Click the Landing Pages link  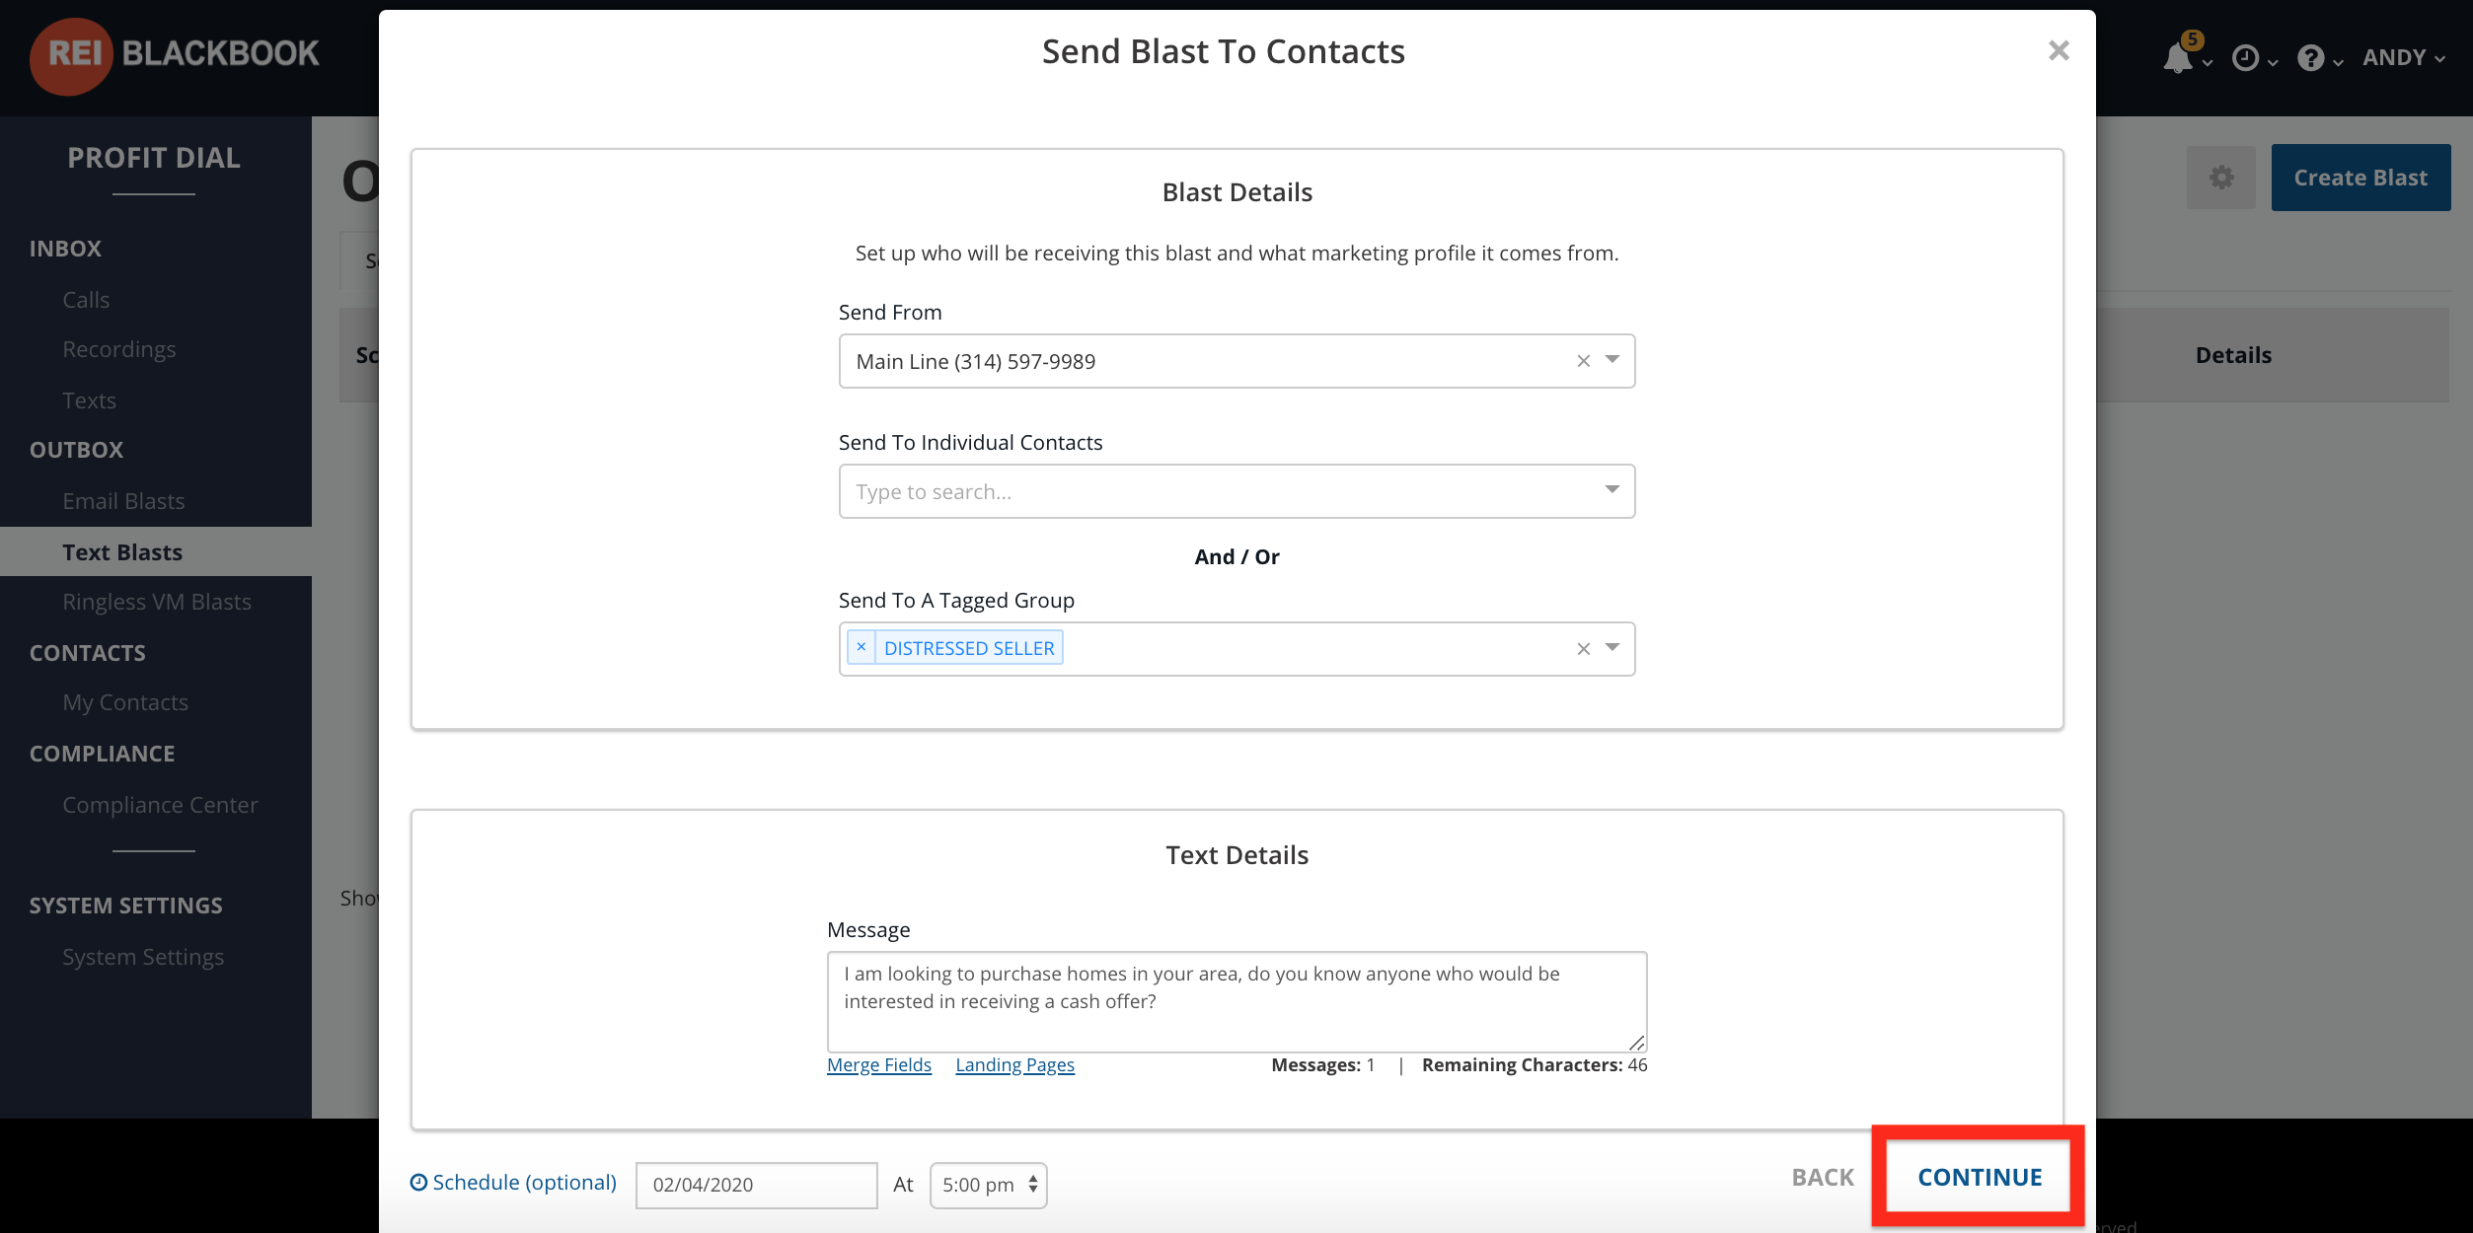tap(1014, 1064)
